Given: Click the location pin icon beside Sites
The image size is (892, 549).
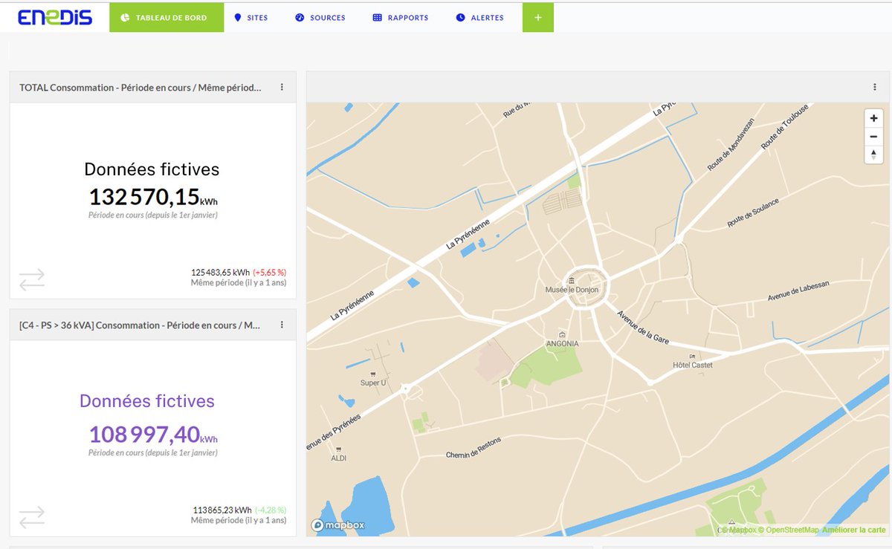Looking at the screenshot, I should click(238, 17).
